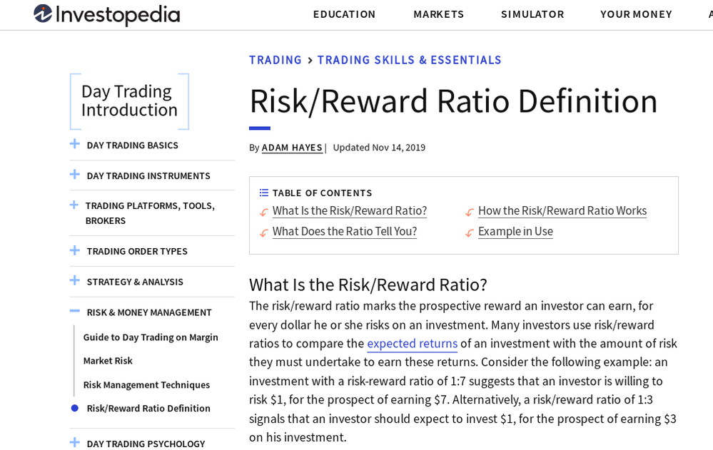
Task: Go to Trading breadcrumb link
Action: click(x=275, y=60)
